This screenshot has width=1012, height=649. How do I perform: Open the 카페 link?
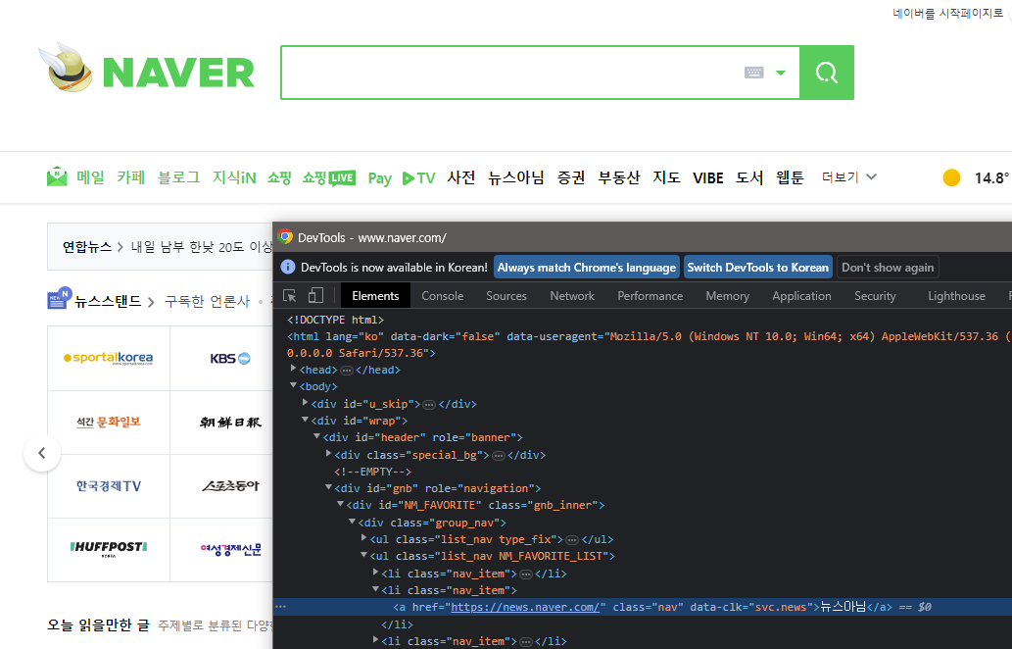[x=131, y=177]
